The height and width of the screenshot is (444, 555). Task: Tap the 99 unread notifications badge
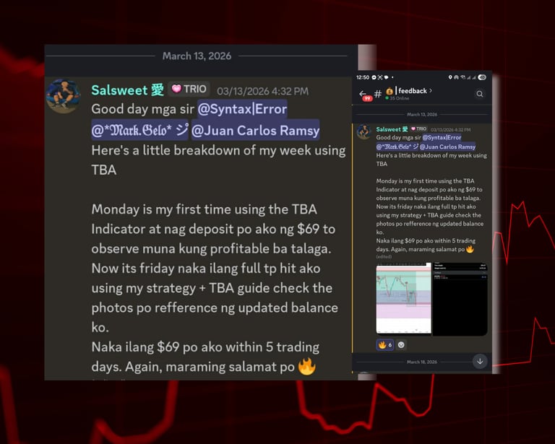[x=367, y=98]
